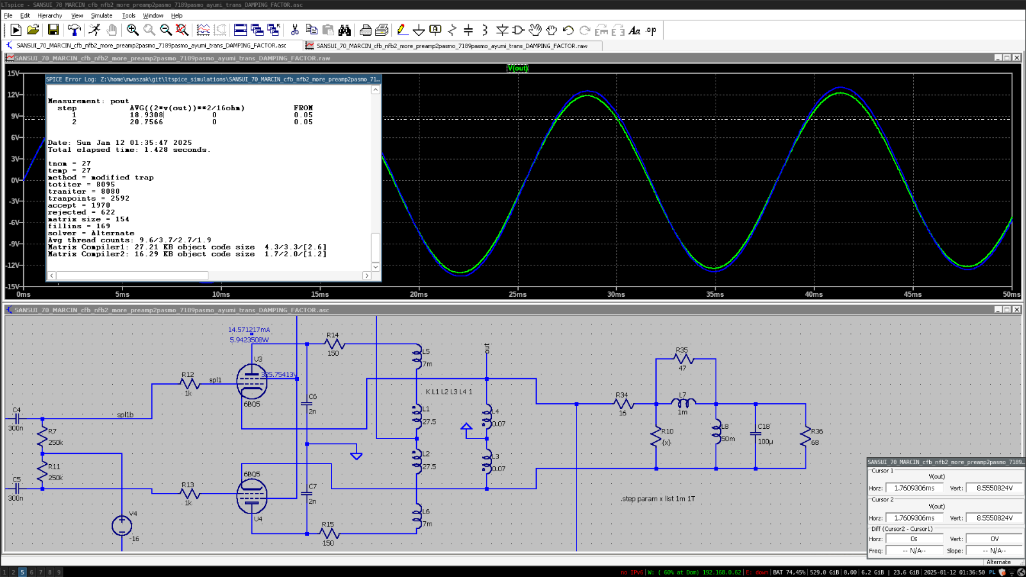Image resolution: width=1026 pixels, height=577 pixels.
Task: Click the Diff Horz 0s field
Action: point(914,539)
